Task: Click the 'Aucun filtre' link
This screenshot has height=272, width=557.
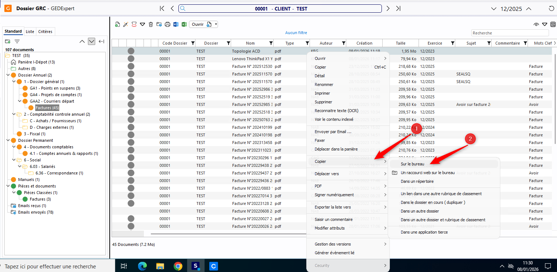Action: (296, 33)
